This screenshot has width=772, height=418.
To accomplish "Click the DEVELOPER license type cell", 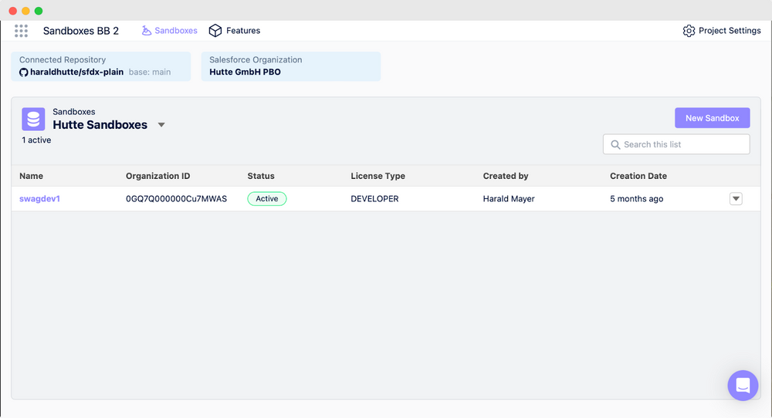I will click(374, 199).
